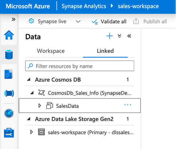The image size is (176, 149).
Task: Click Synapse Analytics breadcrumb
Action: pos(84,6)
